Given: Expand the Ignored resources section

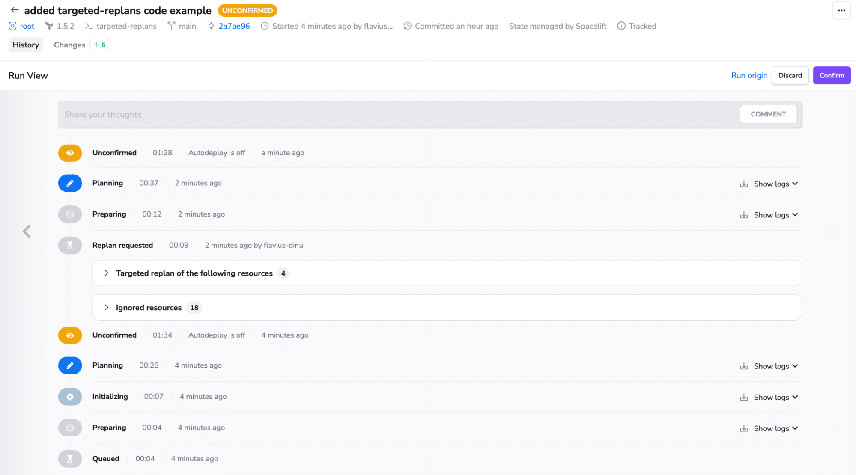Looking at the screenshot, I should pyautogui.click(x=107, y=307).
